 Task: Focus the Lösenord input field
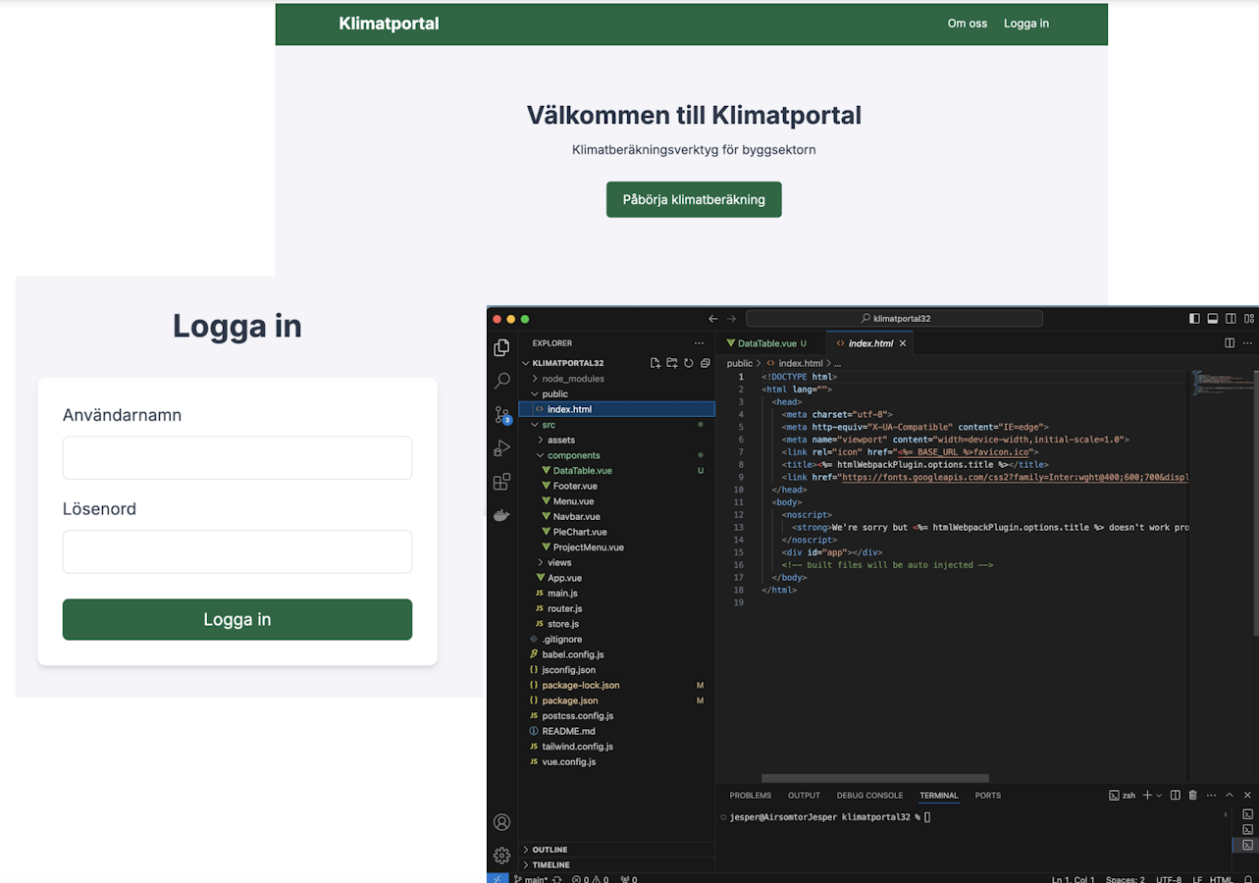click(237, 551)
